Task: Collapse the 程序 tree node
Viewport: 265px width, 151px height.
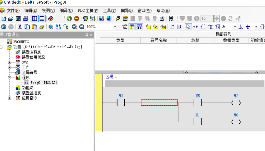Action: [10, 78]
